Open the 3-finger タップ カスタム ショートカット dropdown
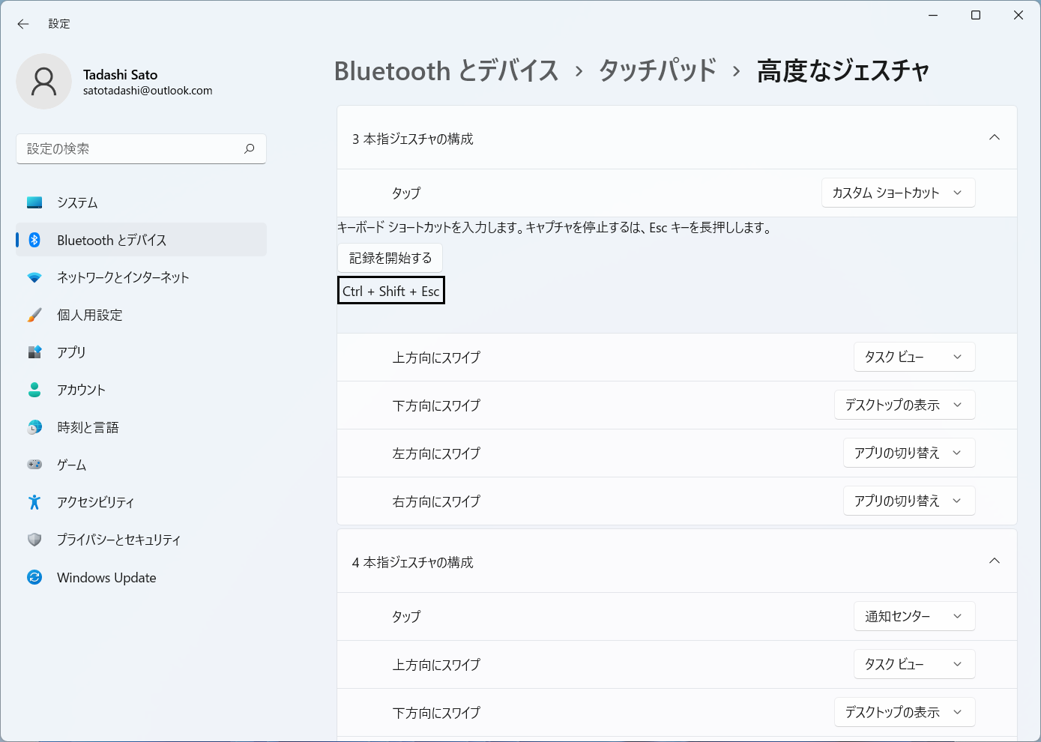Viewport: 1041px width, 742px height. (x=898, y=193)
